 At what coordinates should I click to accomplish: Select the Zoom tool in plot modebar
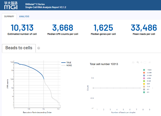tap(137, 62)
